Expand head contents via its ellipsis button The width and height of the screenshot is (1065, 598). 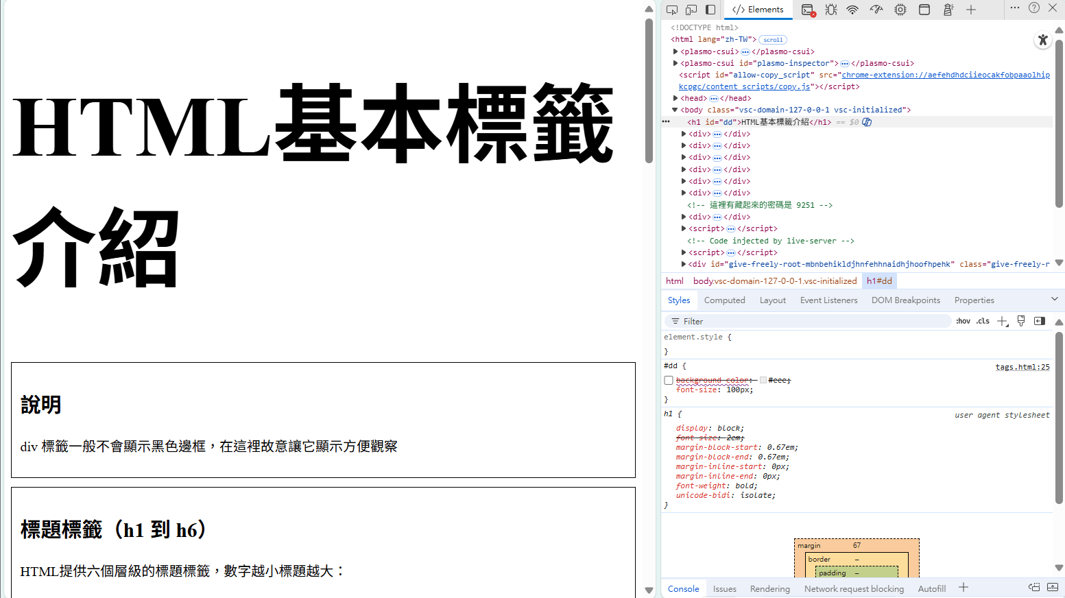point(714,99)
